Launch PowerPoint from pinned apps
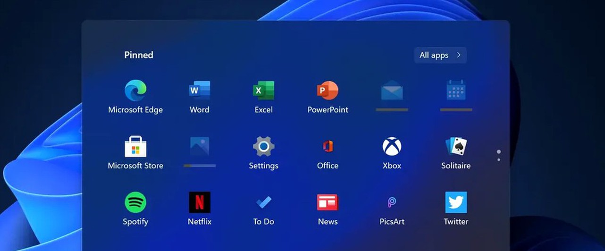 (328, 90)
